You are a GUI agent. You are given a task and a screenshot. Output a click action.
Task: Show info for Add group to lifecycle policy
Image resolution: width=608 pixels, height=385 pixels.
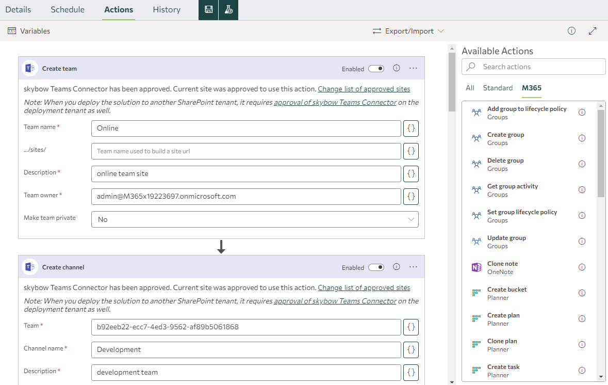click(582, 112)
